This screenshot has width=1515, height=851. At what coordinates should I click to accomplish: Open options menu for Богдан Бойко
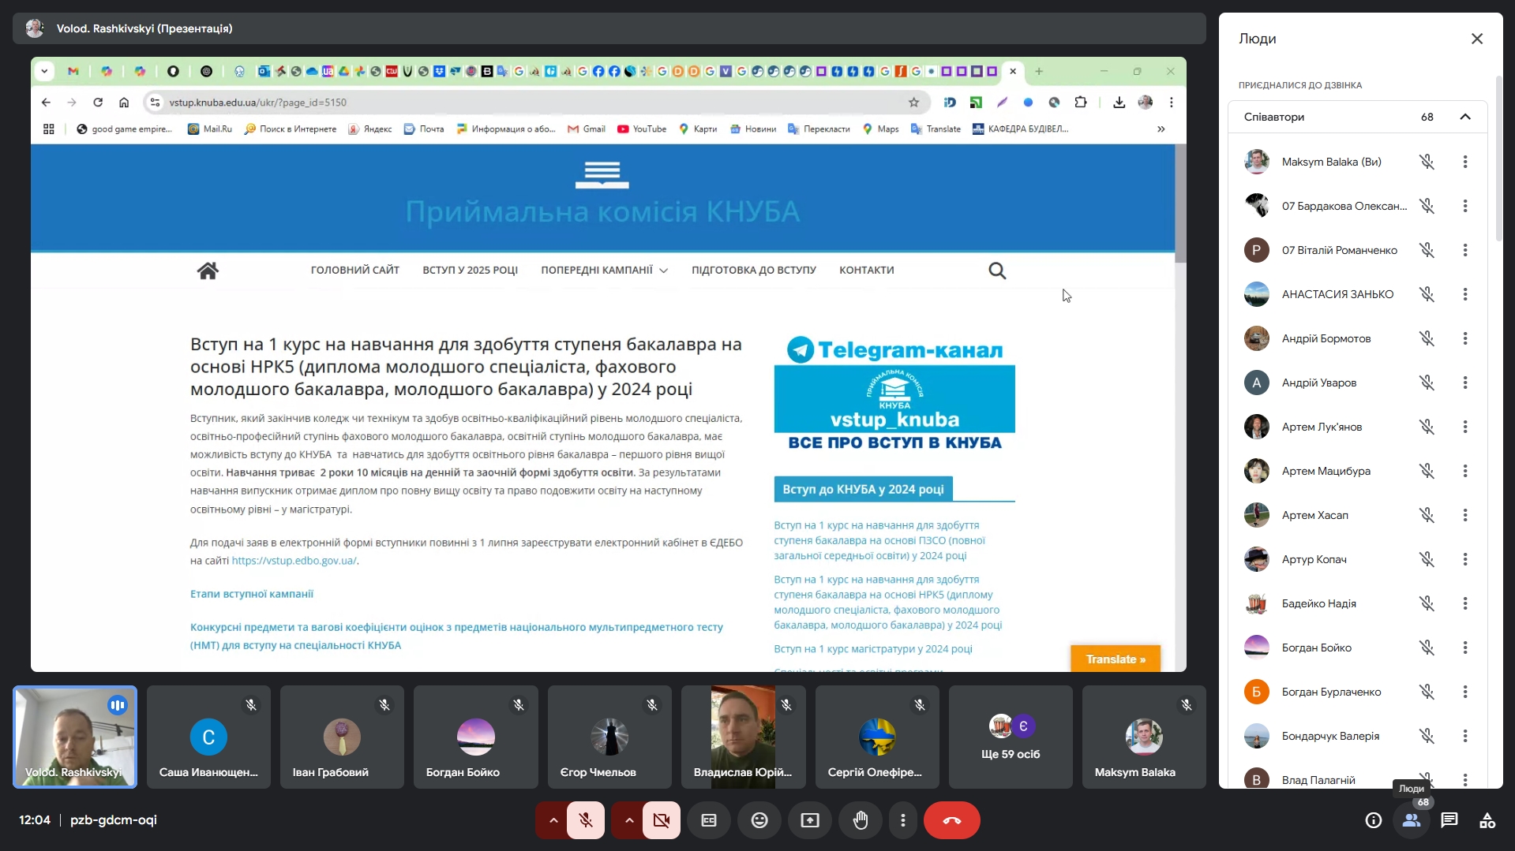(1465, 648)
